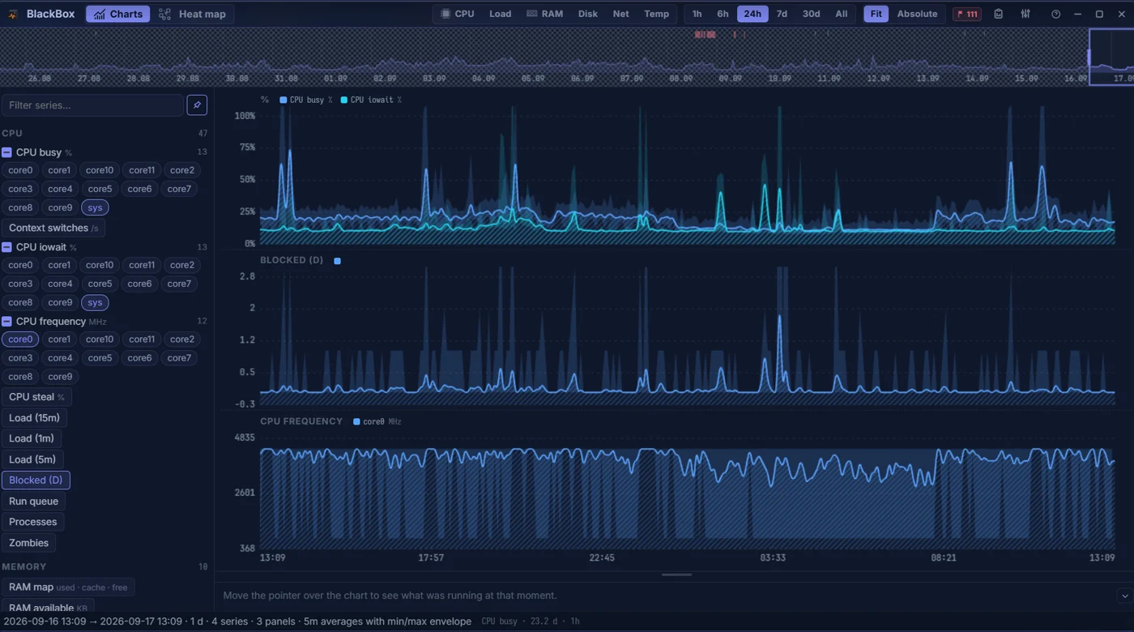Click the Filter series input field
The height and width of the screenshot is (632, 1134).
92,105
